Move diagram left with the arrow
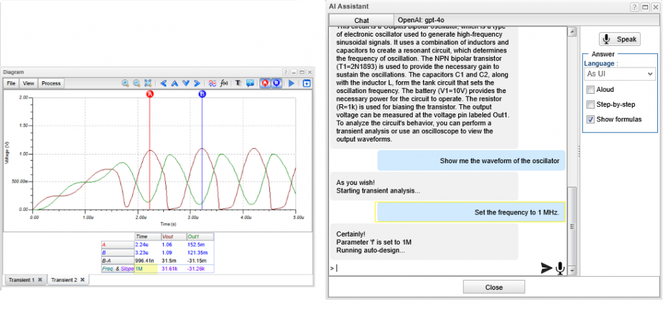 [x=163, y=83]
